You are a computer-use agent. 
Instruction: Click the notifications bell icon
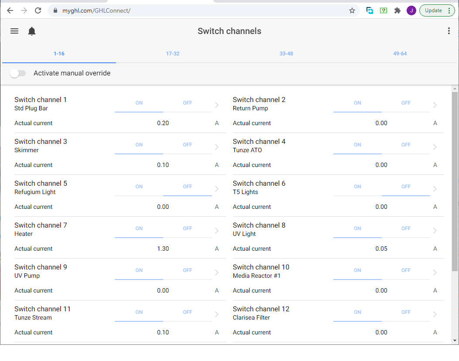[32, 31]
